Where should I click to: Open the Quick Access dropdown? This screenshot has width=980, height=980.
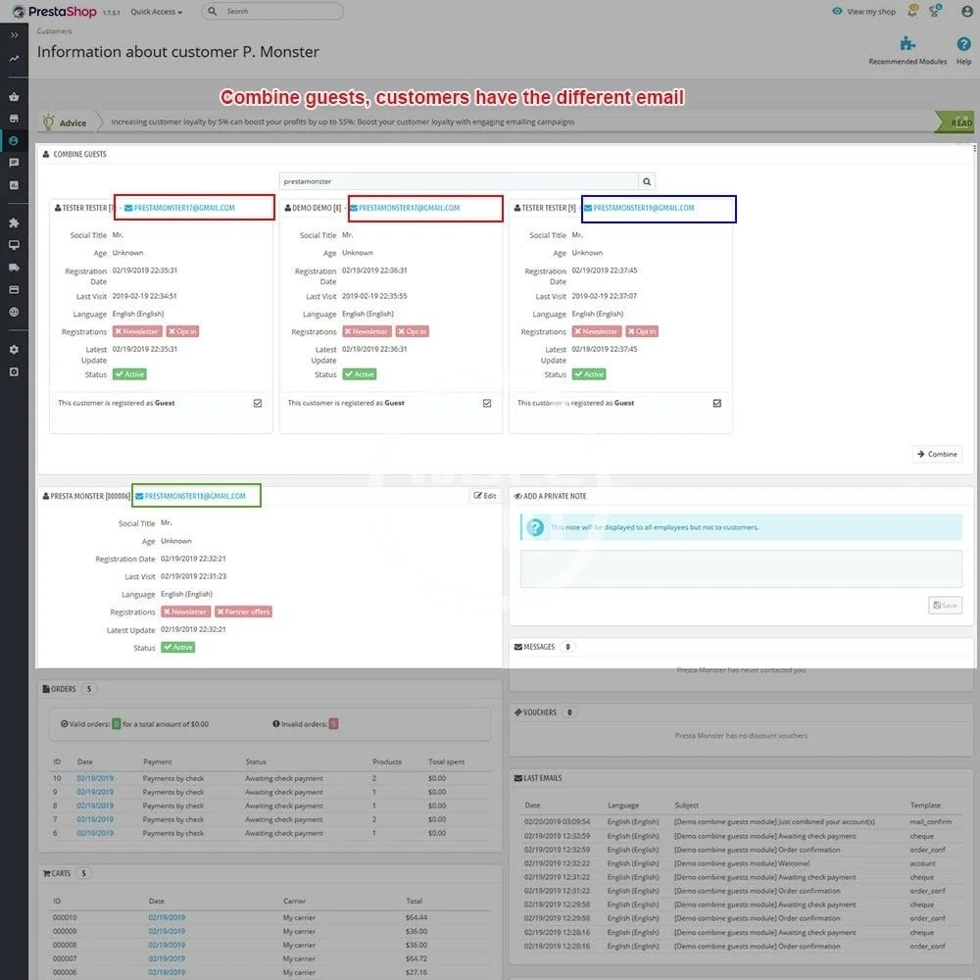(157, 12)
